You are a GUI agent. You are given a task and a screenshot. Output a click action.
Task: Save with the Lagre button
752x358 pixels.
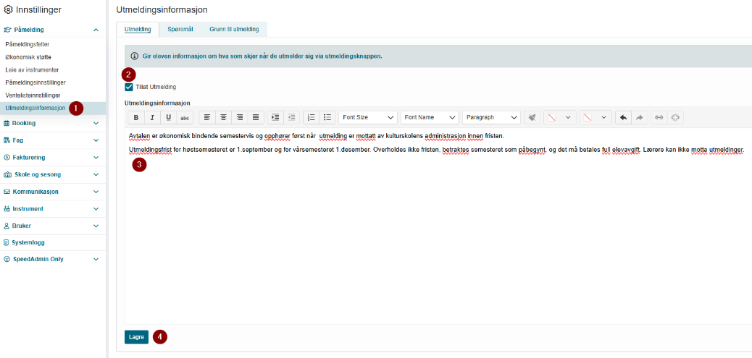pyautogui.click(x=137, y=337)
